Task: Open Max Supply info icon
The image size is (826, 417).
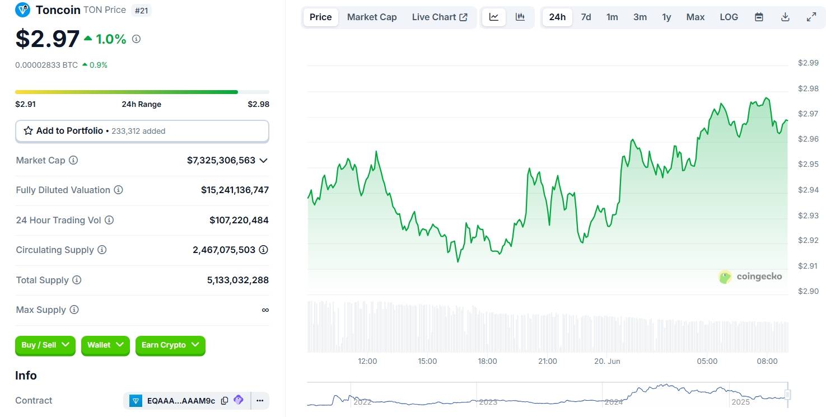Action: point(74,310)
